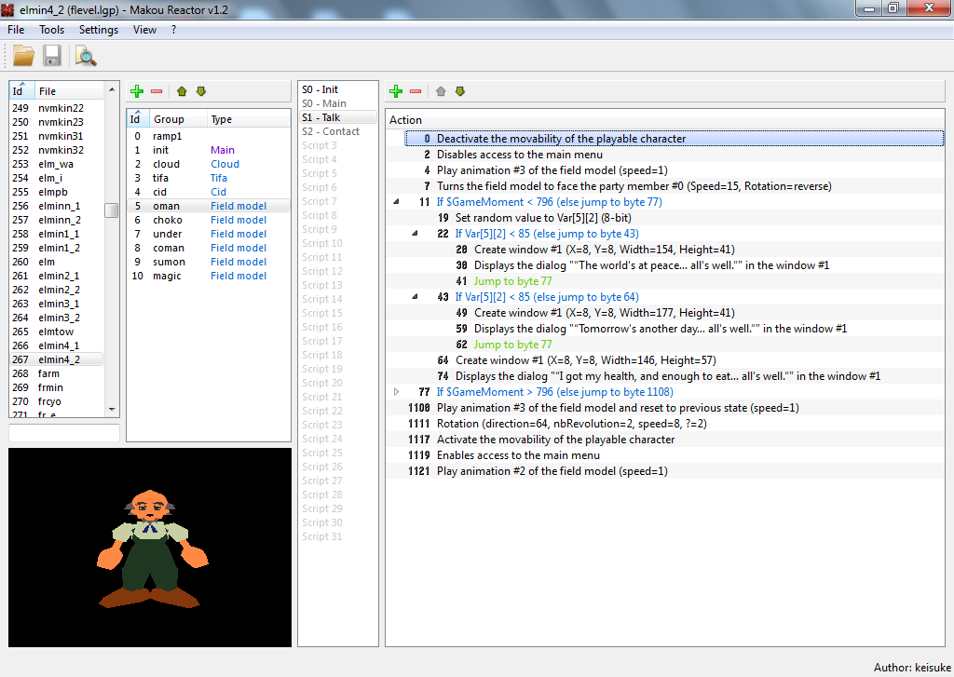
Task: Remove group with red minus icon
Action: [157, 91]
